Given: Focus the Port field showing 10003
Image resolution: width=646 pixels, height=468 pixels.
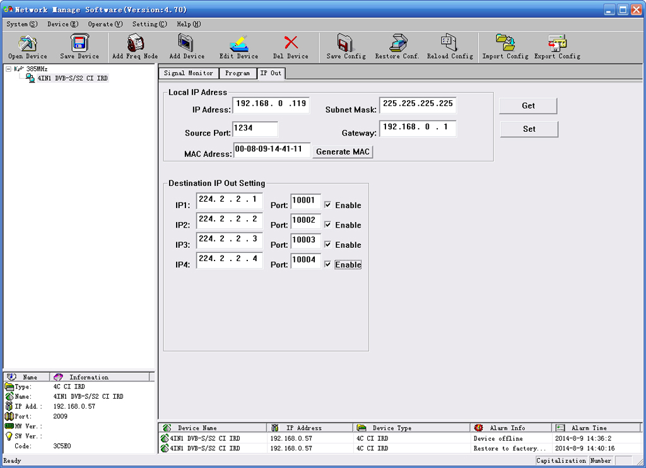Looking at the screenshot, I should 306,240.
